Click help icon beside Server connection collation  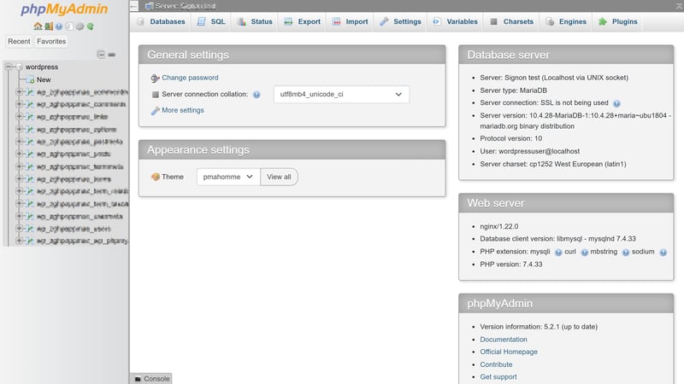256,95
